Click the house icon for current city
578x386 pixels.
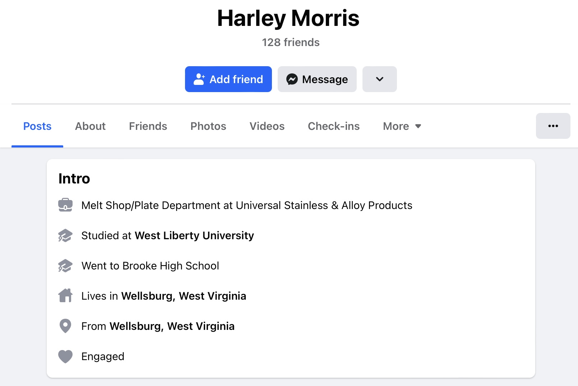(65, 296)
